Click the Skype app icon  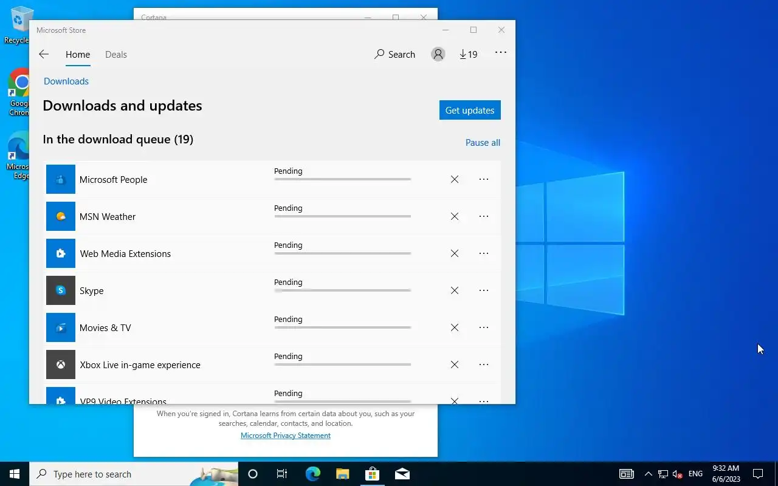[x=61, y=290]
